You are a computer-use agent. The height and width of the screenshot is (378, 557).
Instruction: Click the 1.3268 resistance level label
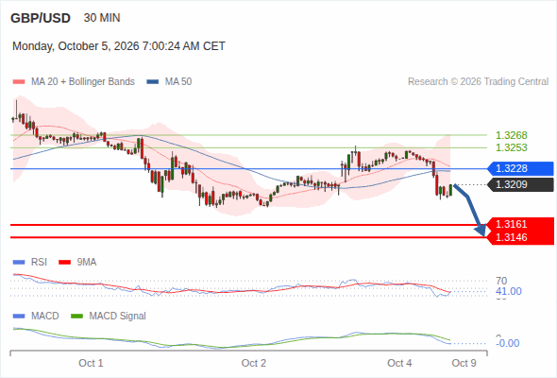(511, 135)
